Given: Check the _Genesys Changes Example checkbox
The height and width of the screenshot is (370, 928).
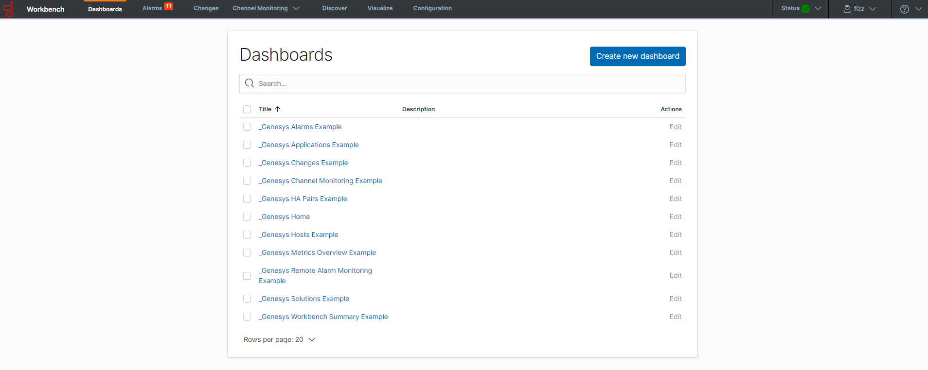Looking at the screenshot, I should (x=247, y=163).
